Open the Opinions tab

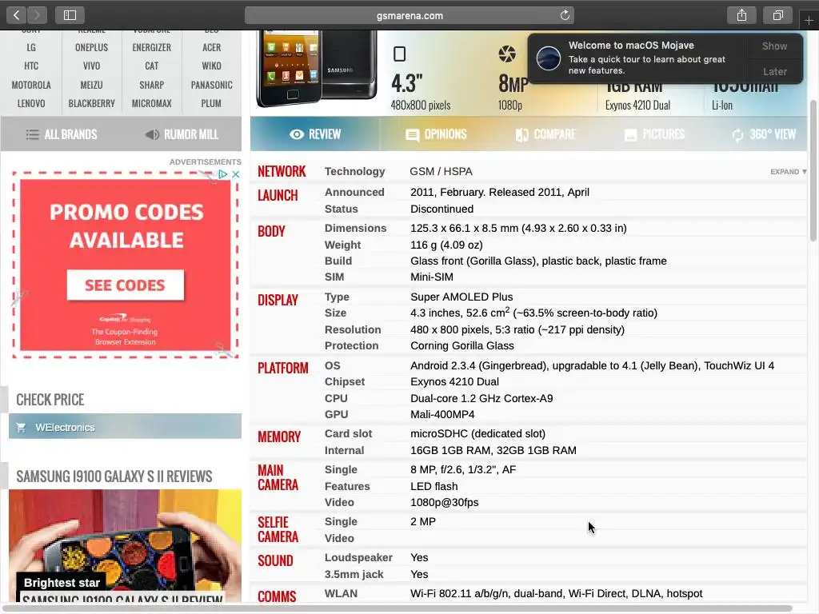(x=436, y=134)
